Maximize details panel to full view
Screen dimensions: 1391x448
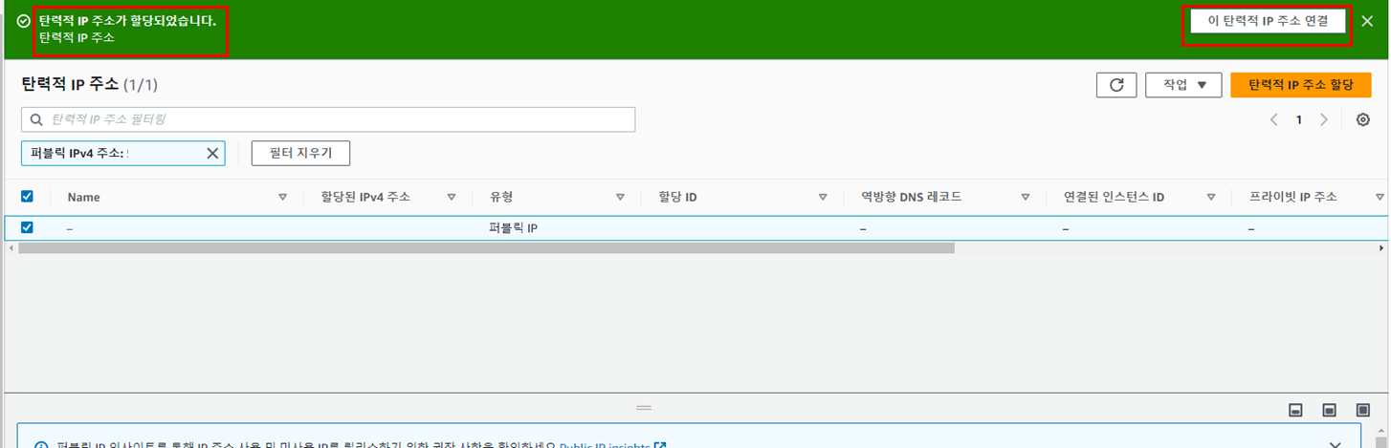[1362, 410]
